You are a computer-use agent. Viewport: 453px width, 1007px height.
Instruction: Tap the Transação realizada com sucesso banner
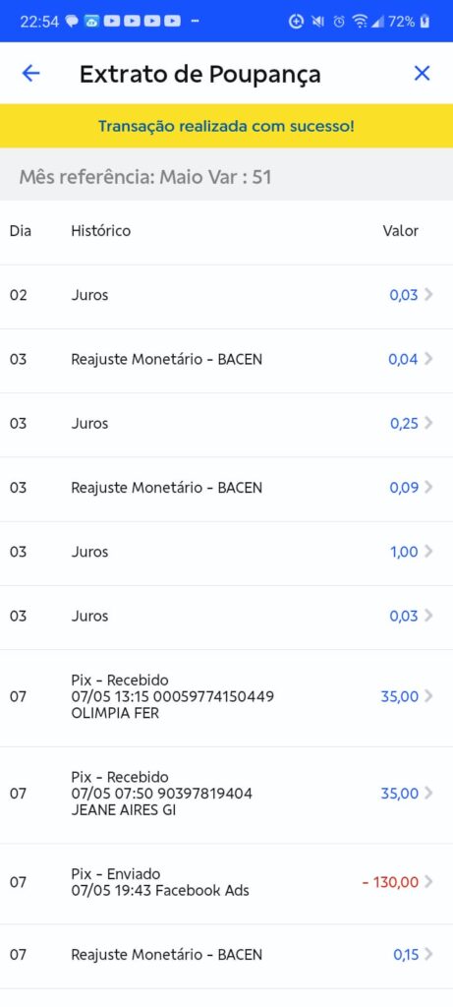[226, 126]
